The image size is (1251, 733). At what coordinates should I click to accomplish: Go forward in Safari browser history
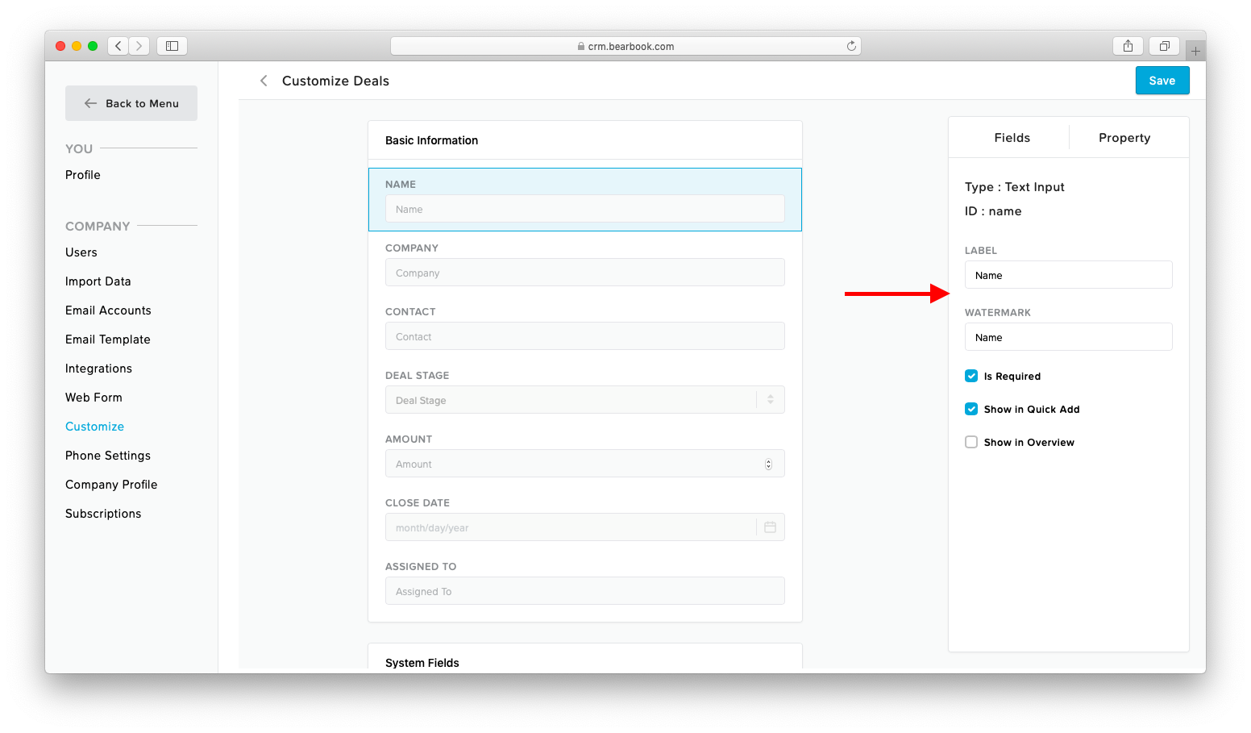pos(139,46)
